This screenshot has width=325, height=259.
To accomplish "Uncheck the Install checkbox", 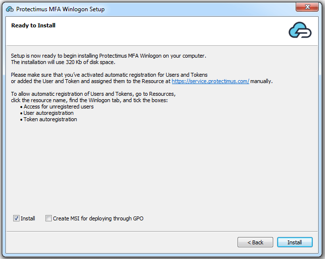I will click(16, 218).
